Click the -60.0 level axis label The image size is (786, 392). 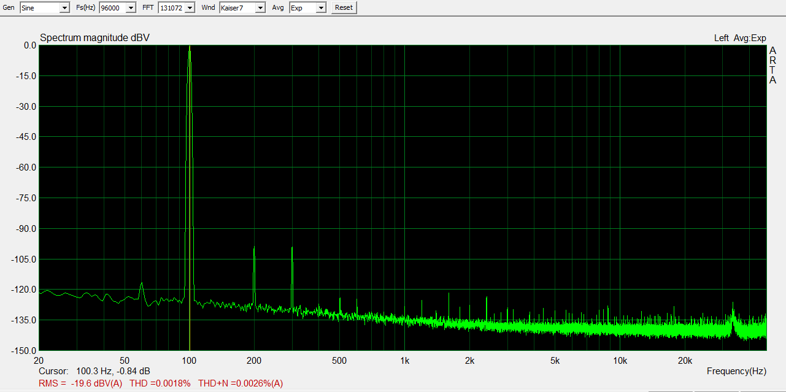coord(25,167)
